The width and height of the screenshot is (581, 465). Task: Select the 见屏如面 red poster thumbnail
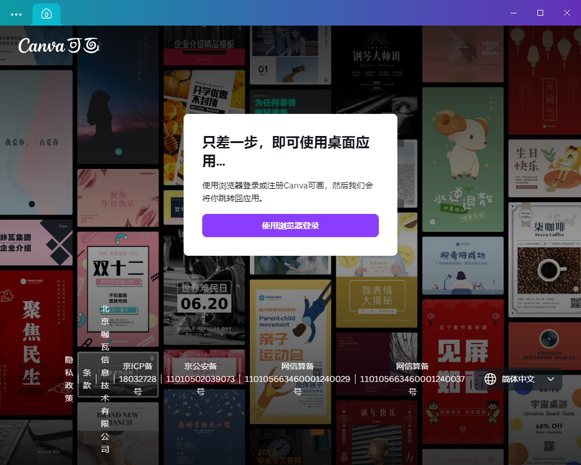[463, 371]
